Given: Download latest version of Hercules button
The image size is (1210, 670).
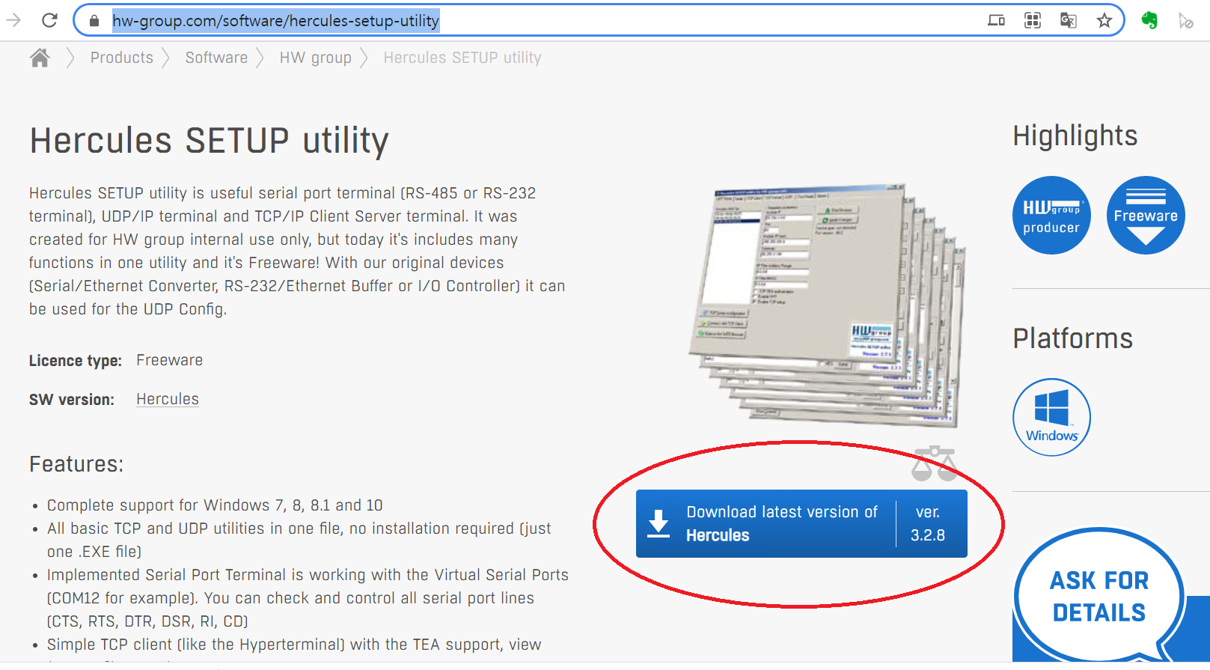Looking at the screenshot, I should pos(801,524).
